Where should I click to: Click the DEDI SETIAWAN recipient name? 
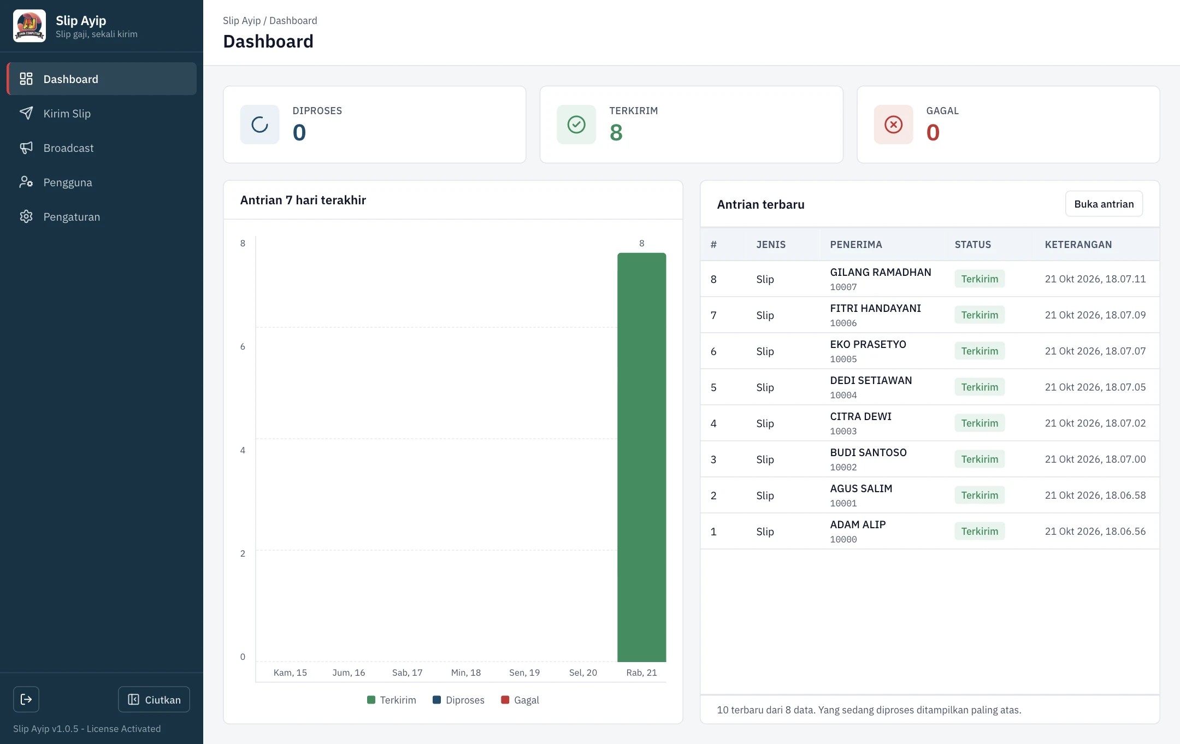pyautogui.click(x=871, y=380)
